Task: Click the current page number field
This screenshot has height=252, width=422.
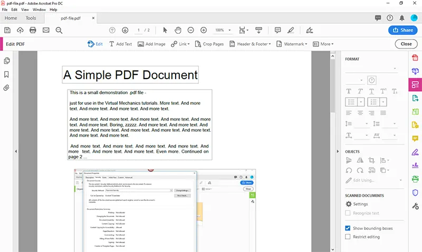Action: click(139, 30)
